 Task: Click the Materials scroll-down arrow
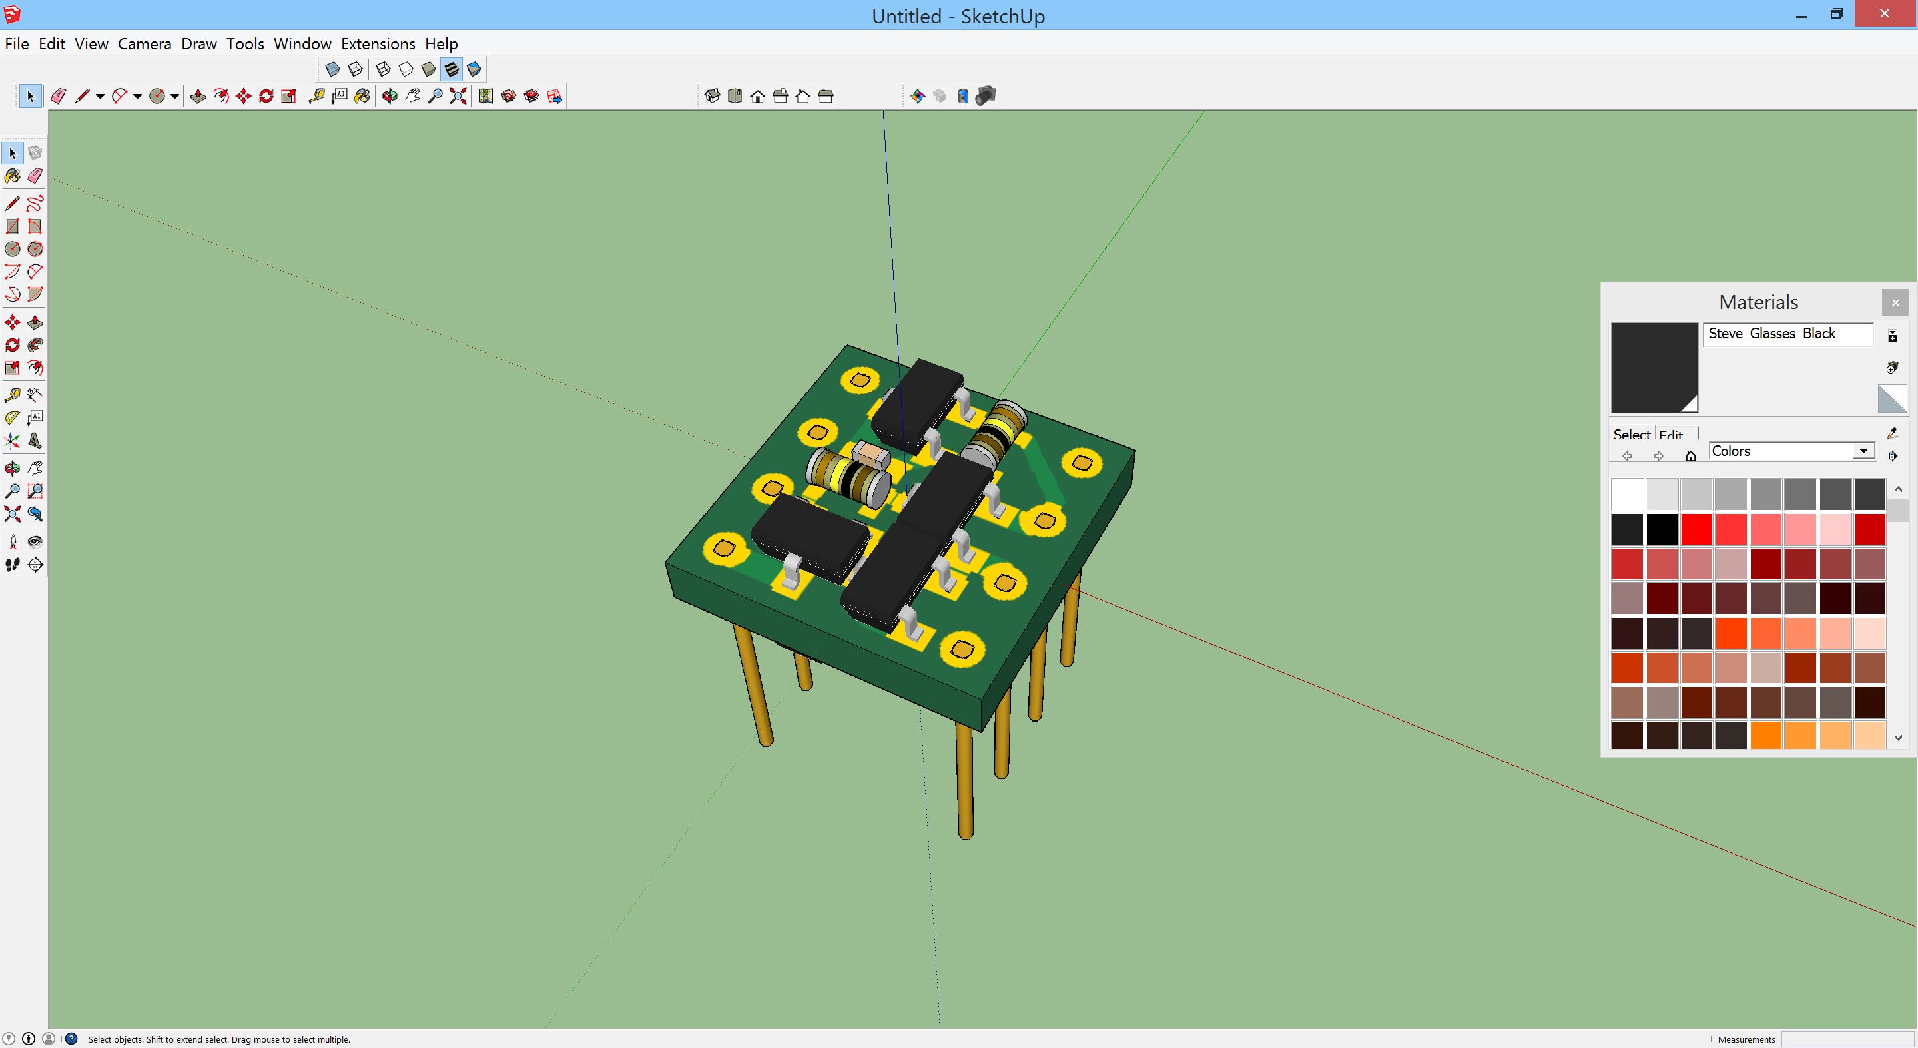tap(1898, 738)
